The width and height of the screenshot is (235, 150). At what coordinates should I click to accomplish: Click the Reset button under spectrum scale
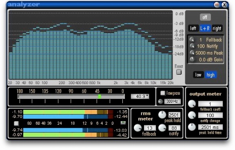click(x=179, y=72)
